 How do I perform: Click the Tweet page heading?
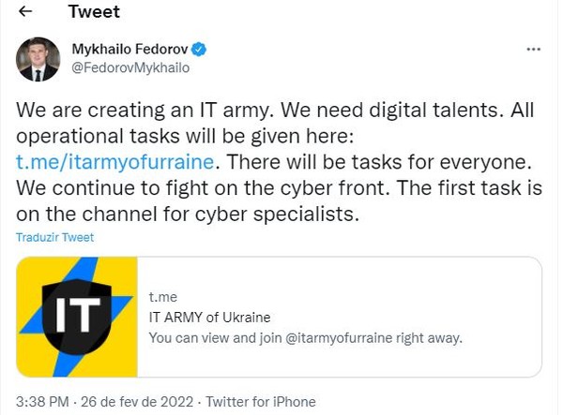[x=94, y=12]
